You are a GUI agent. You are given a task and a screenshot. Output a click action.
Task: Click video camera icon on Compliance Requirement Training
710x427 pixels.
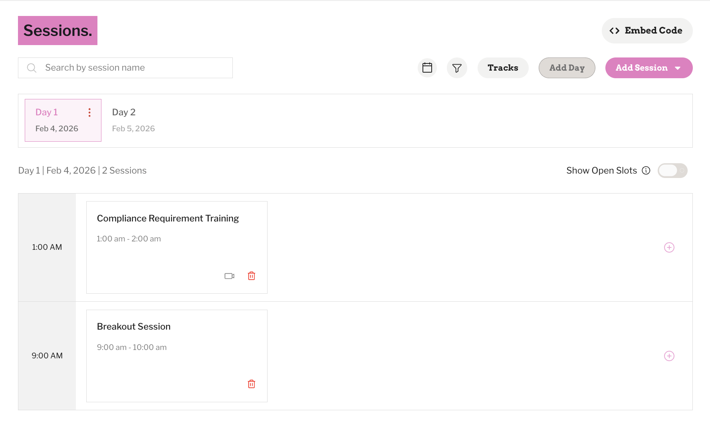click(229, 276)
